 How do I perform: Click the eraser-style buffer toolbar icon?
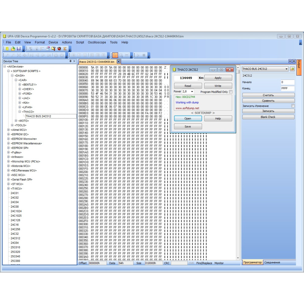click(48, 49)
